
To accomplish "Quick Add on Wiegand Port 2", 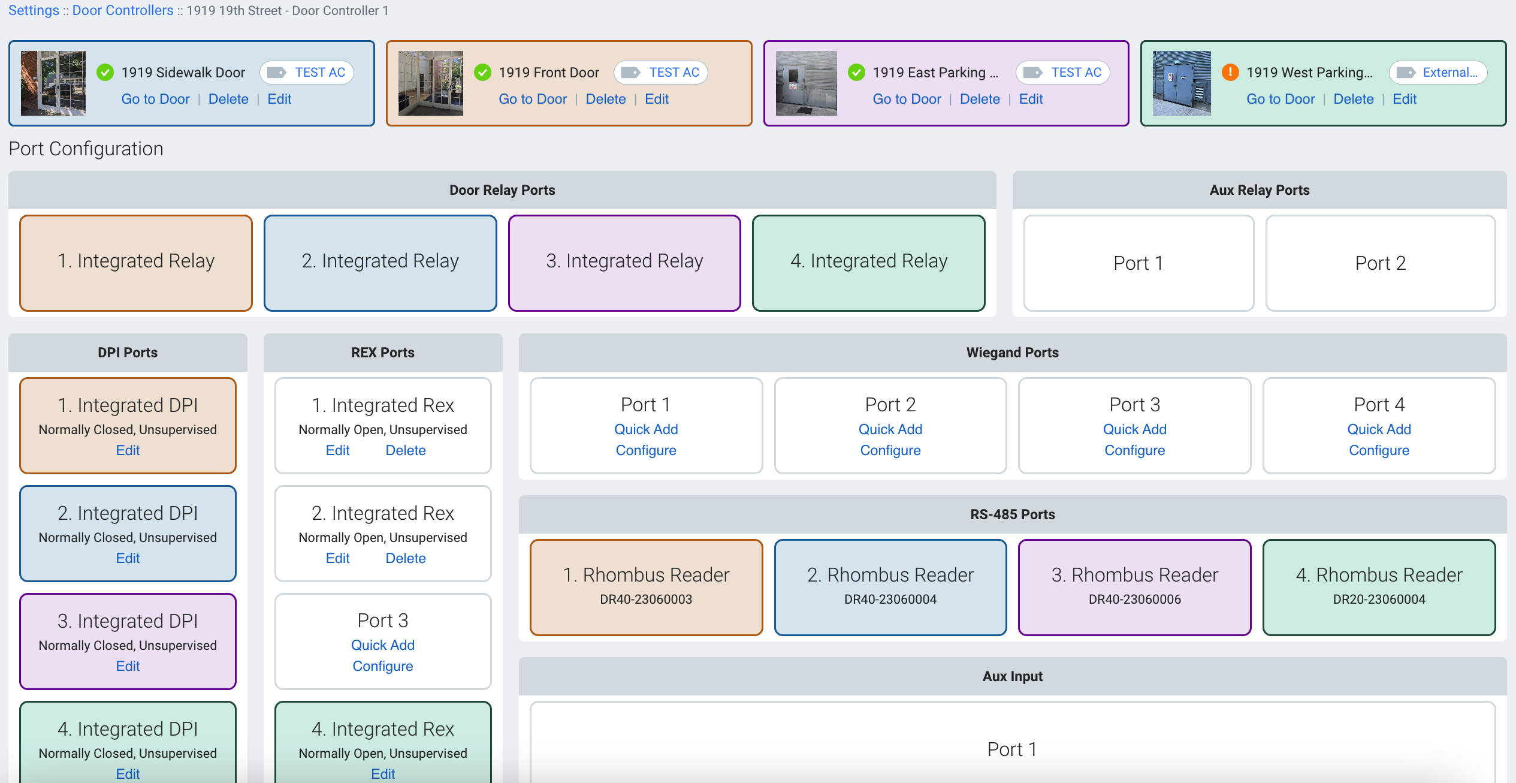I will (890, 429).
